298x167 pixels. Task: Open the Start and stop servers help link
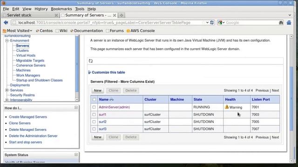pyautogui.click(x=26, y=142)
